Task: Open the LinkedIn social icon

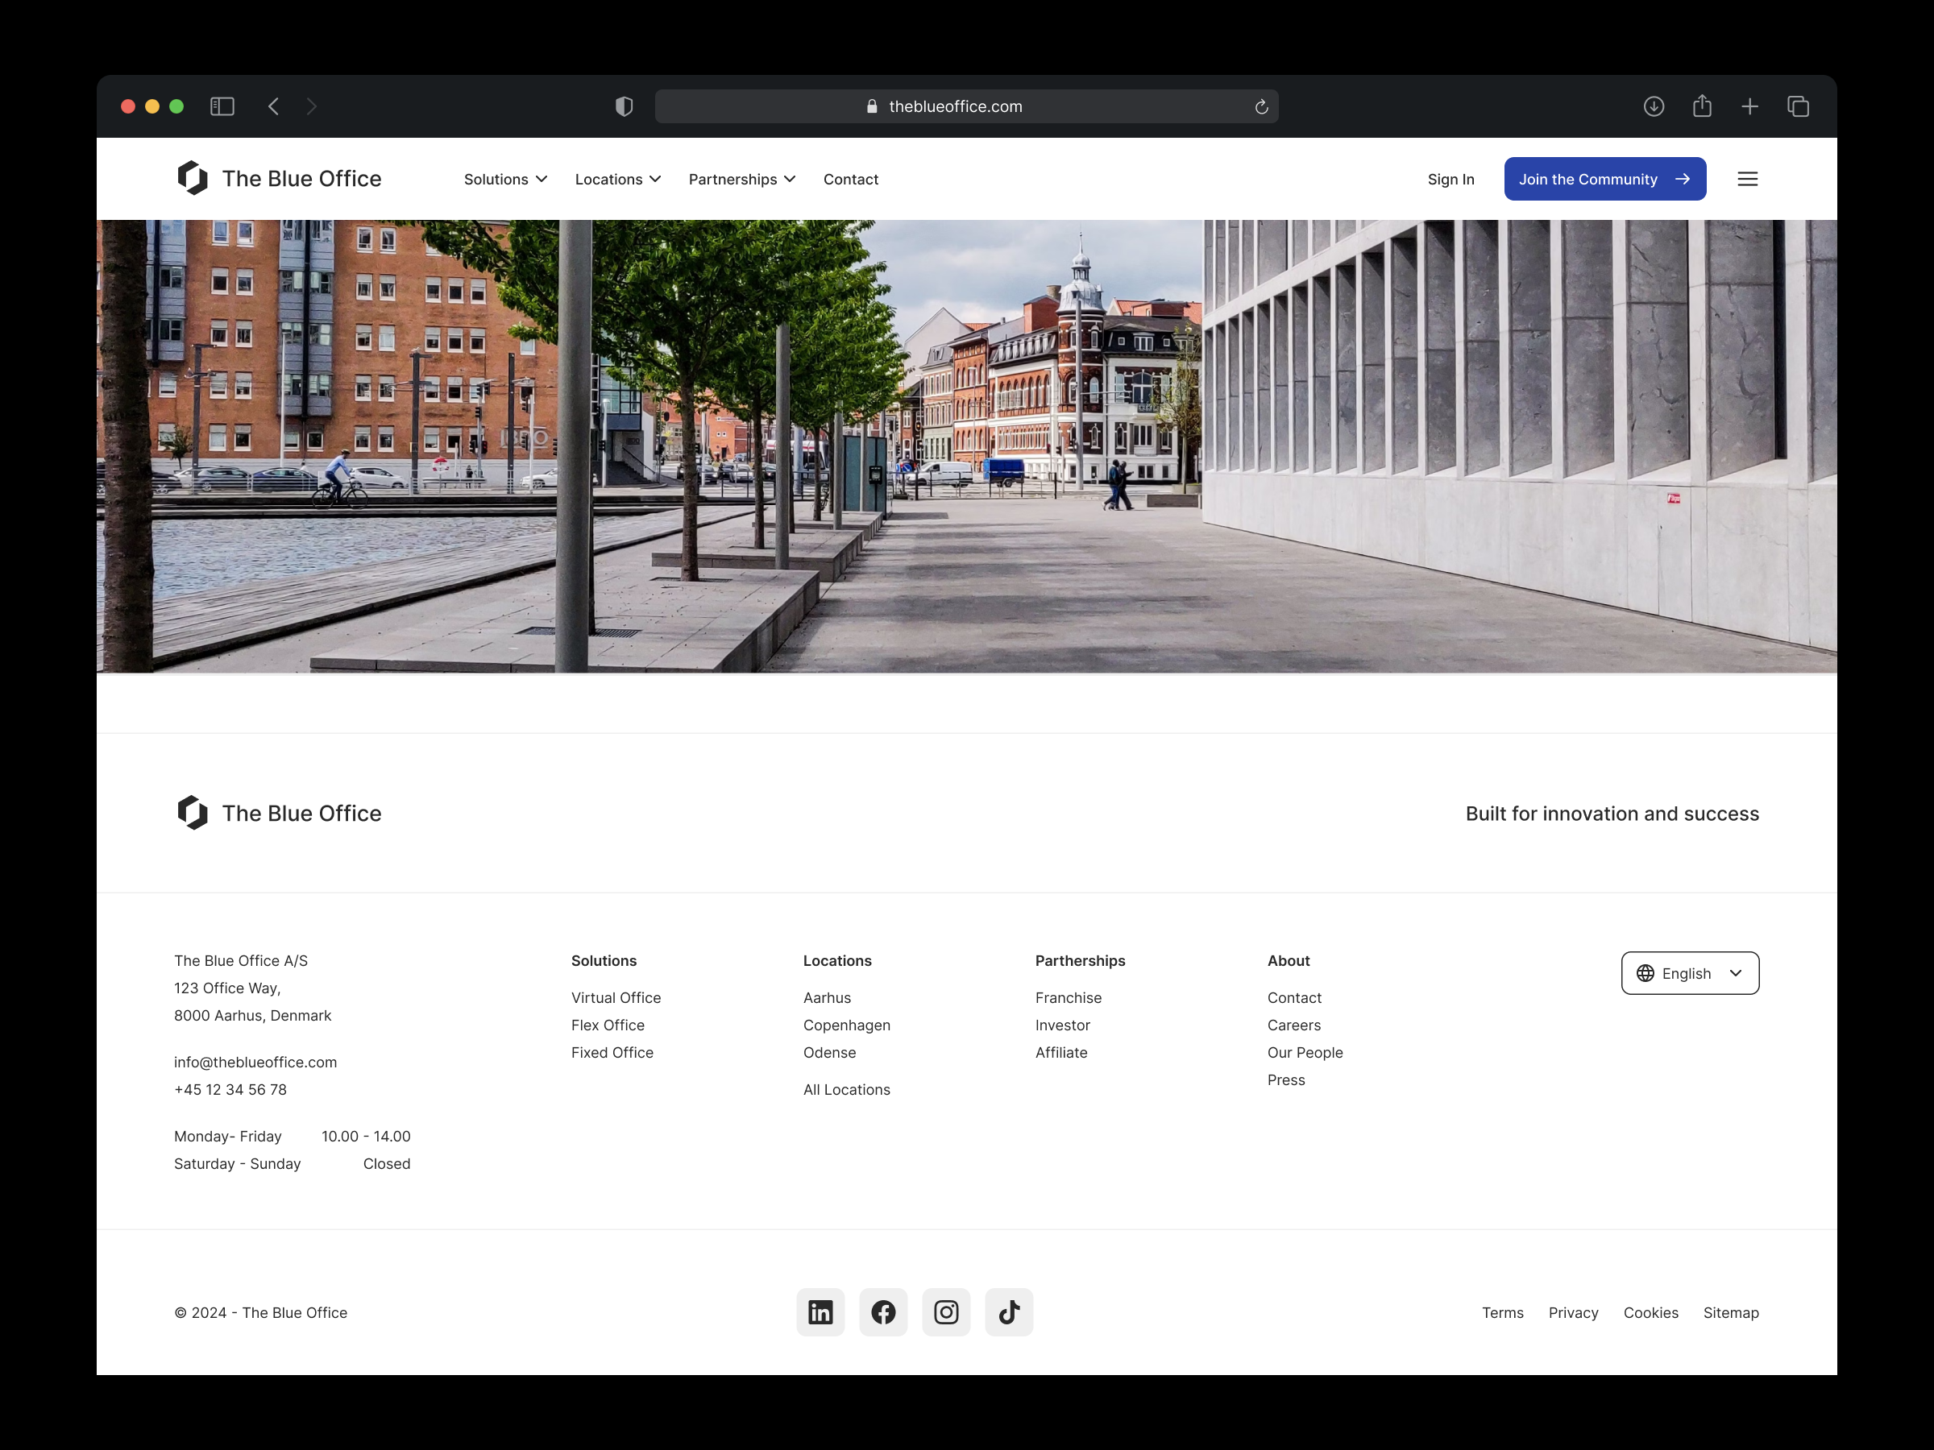Action: [820, 1312]
